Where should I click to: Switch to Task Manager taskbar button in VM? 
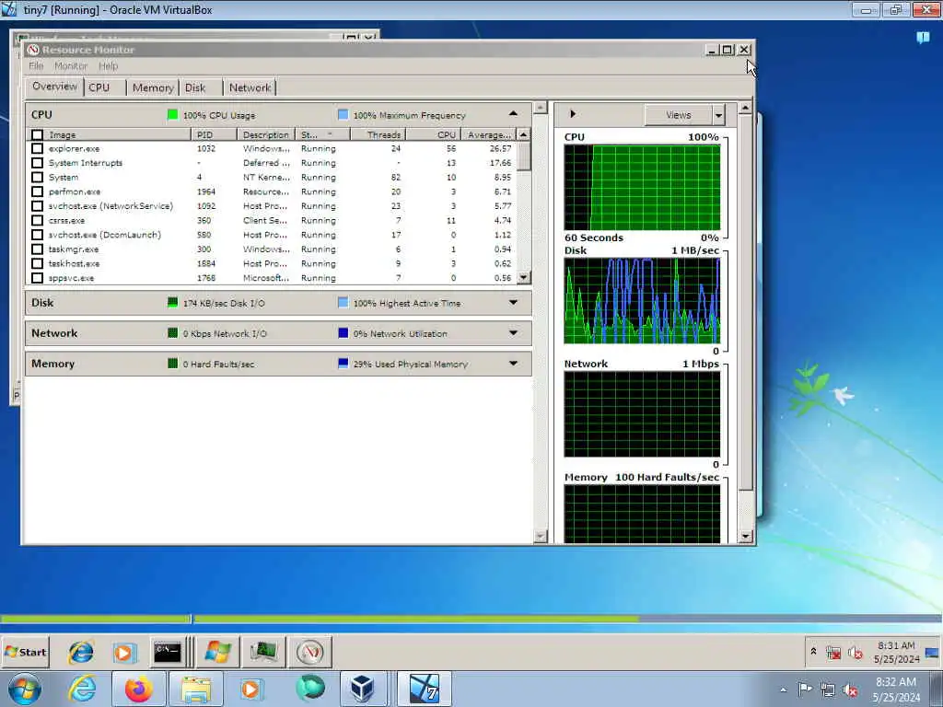click(263, 652)
